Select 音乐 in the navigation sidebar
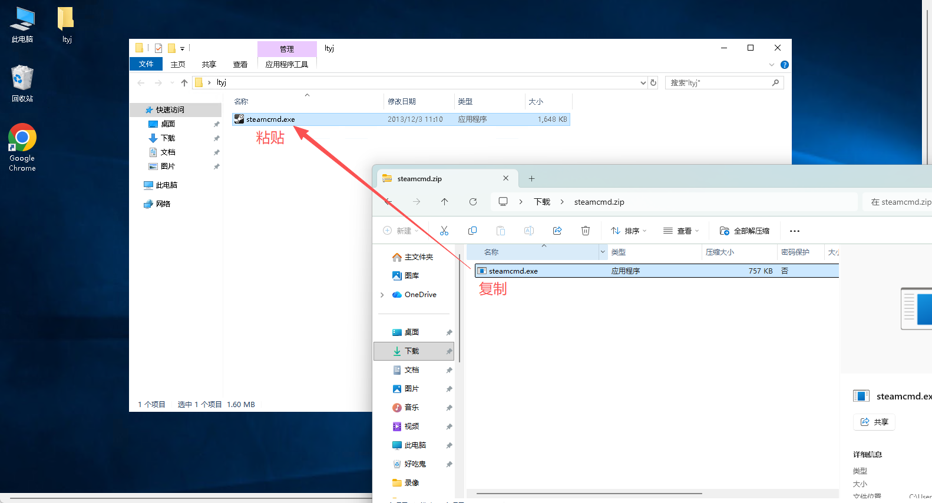Screen dimensions: 932x503 [x=412, y=408]
